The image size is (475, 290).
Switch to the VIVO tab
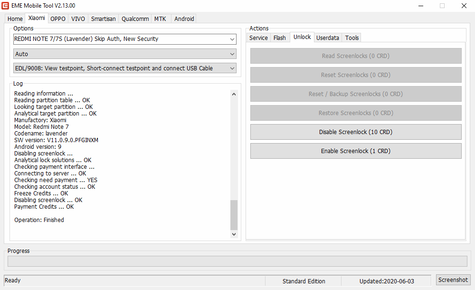coord(78,19)
